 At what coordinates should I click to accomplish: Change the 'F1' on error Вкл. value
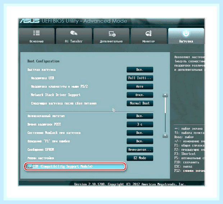(x=140, y=141)
